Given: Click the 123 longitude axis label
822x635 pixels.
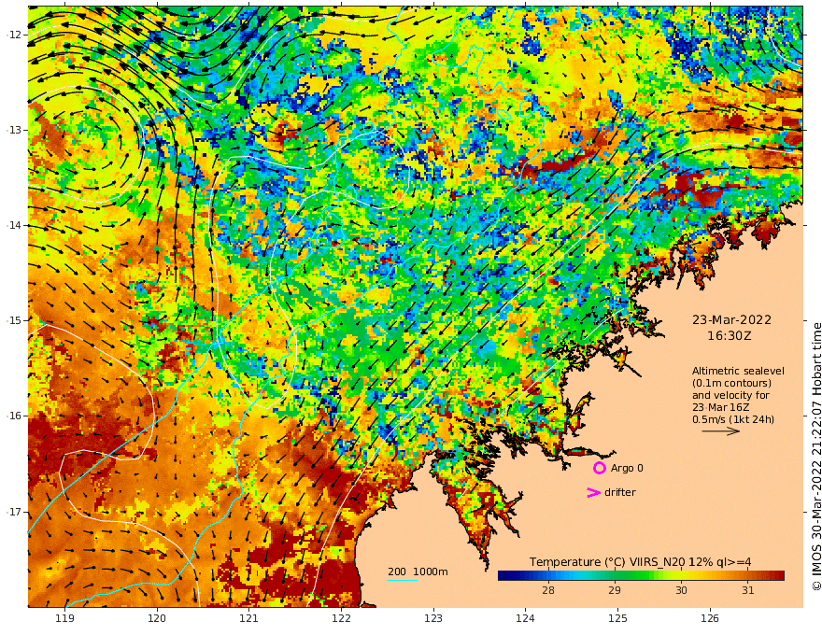Looking at the screenshot, I should tap(433, 618).
